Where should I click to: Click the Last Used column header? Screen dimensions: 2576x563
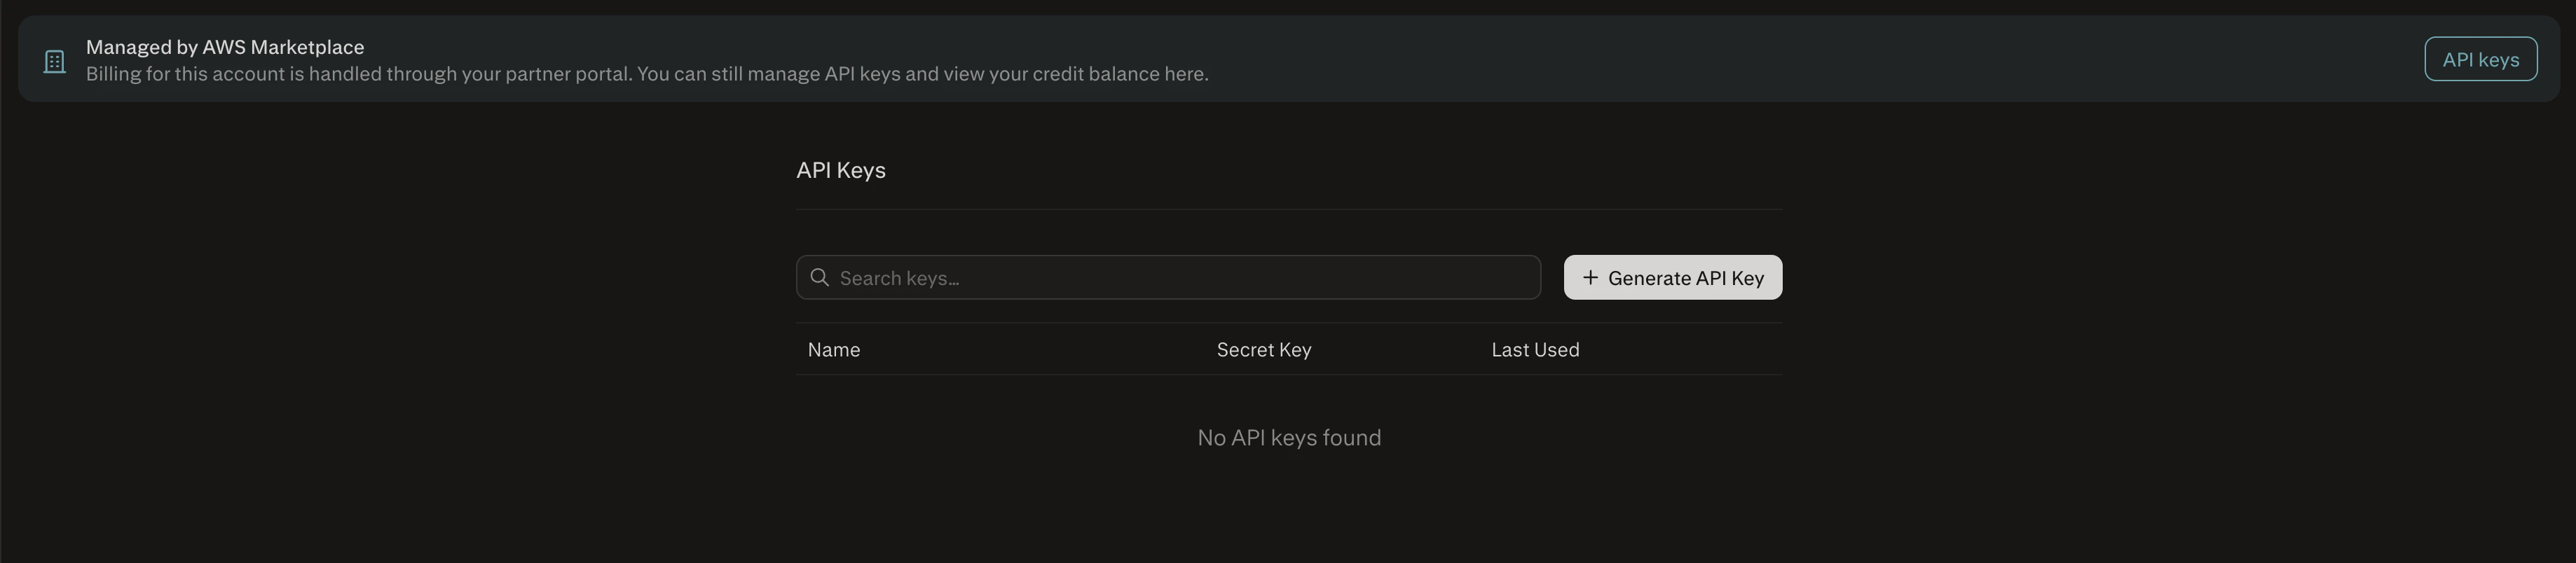click(x=1535, y=349)
